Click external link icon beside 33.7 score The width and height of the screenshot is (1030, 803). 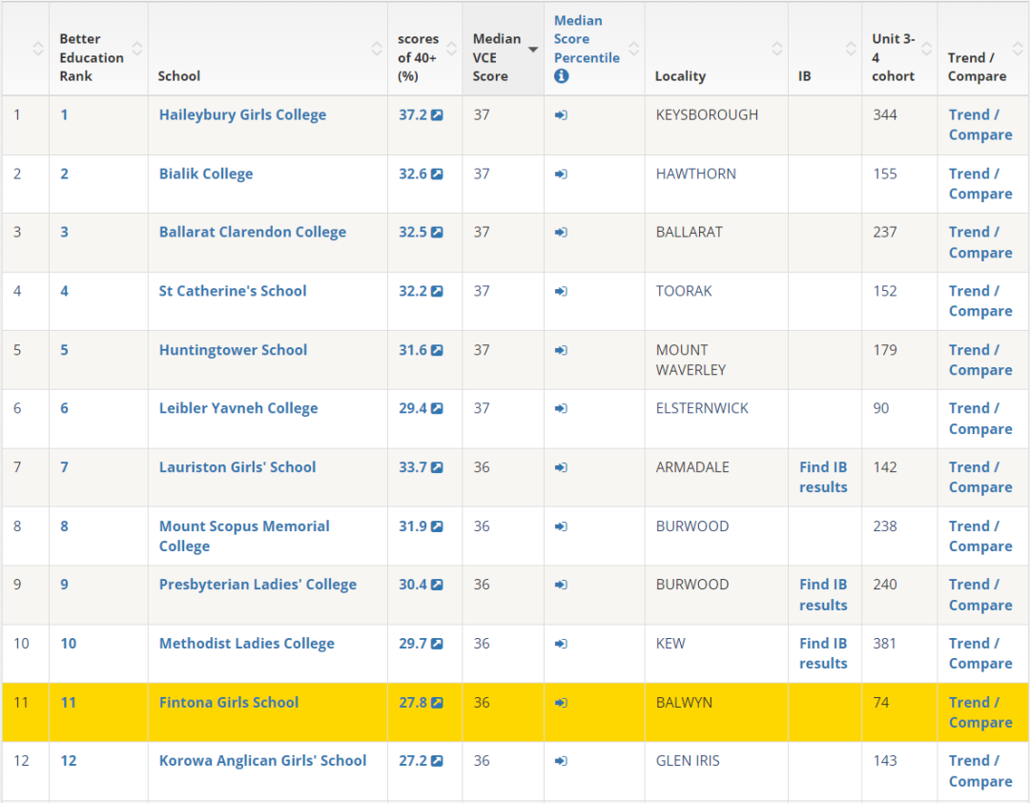tap(437, 467)
